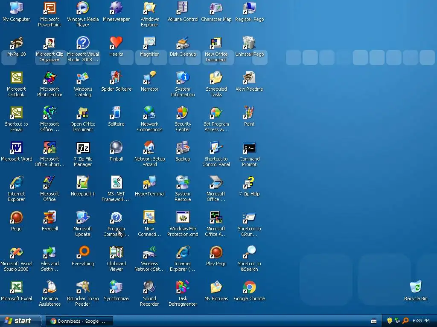
Task: Click the Recycle Bin icon
Action: pos(416,287)
